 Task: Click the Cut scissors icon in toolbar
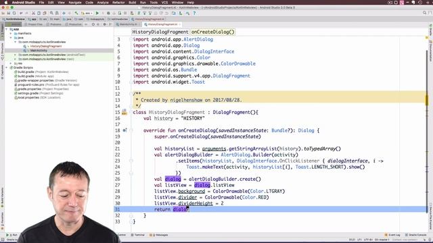click(x=33, y=13)
